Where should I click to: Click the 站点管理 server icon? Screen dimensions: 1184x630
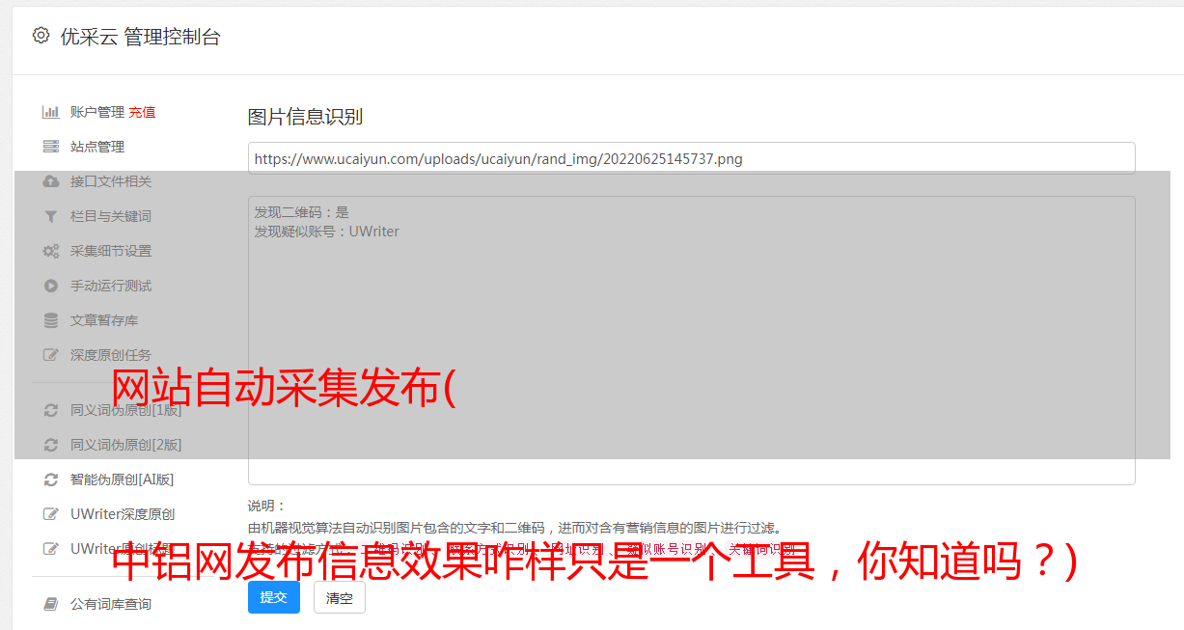point(51,147)
